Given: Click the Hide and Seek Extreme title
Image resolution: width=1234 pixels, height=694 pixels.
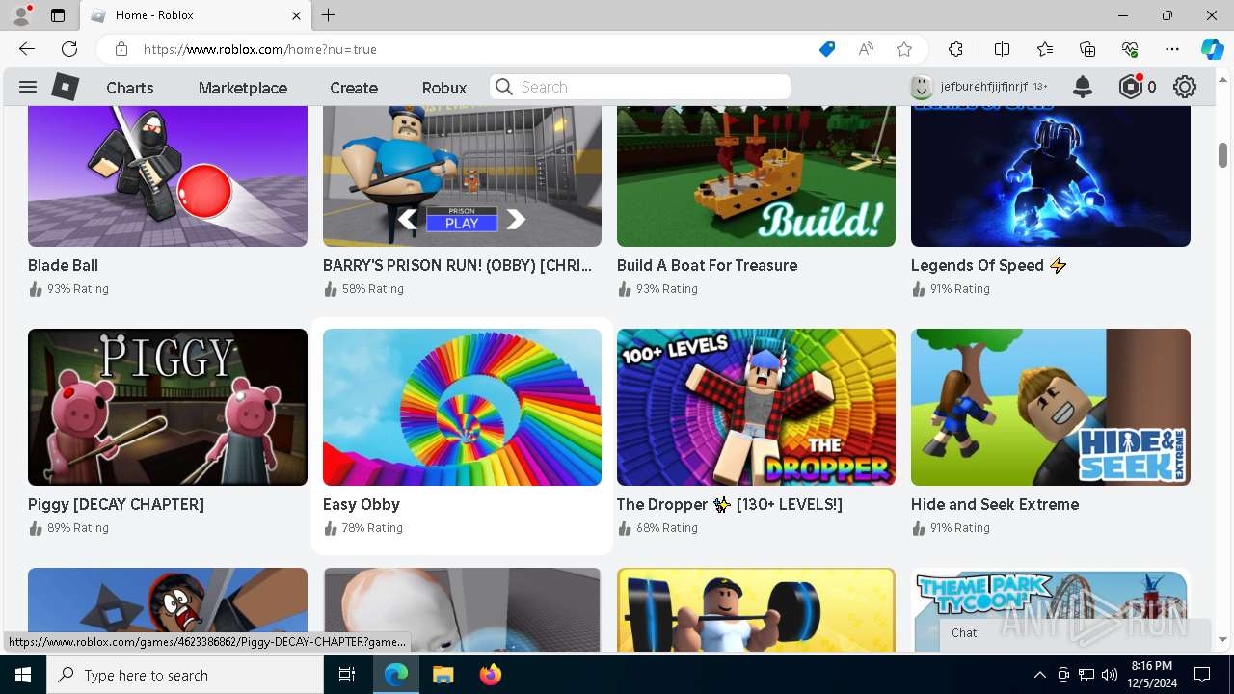Looking at the screenshot, I should click(995, 504).
